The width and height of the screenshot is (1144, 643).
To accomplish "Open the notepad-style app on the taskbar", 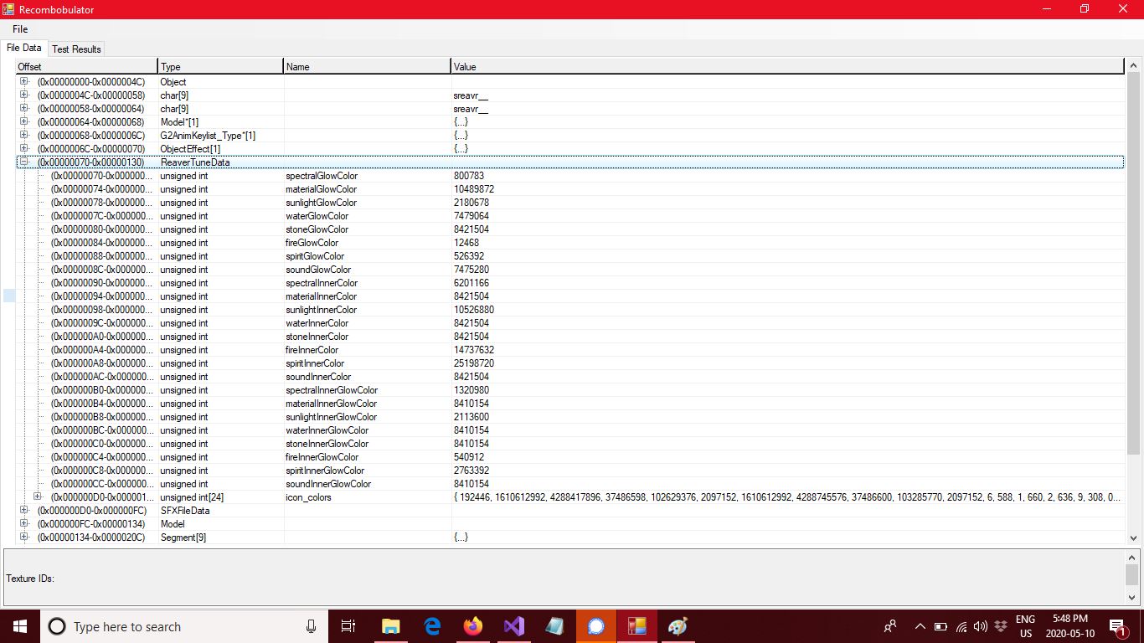I will (555, 626).
